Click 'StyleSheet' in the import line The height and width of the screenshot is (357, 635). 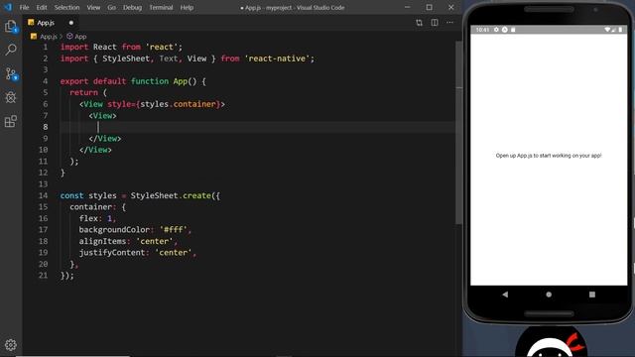tap(126, 59)
